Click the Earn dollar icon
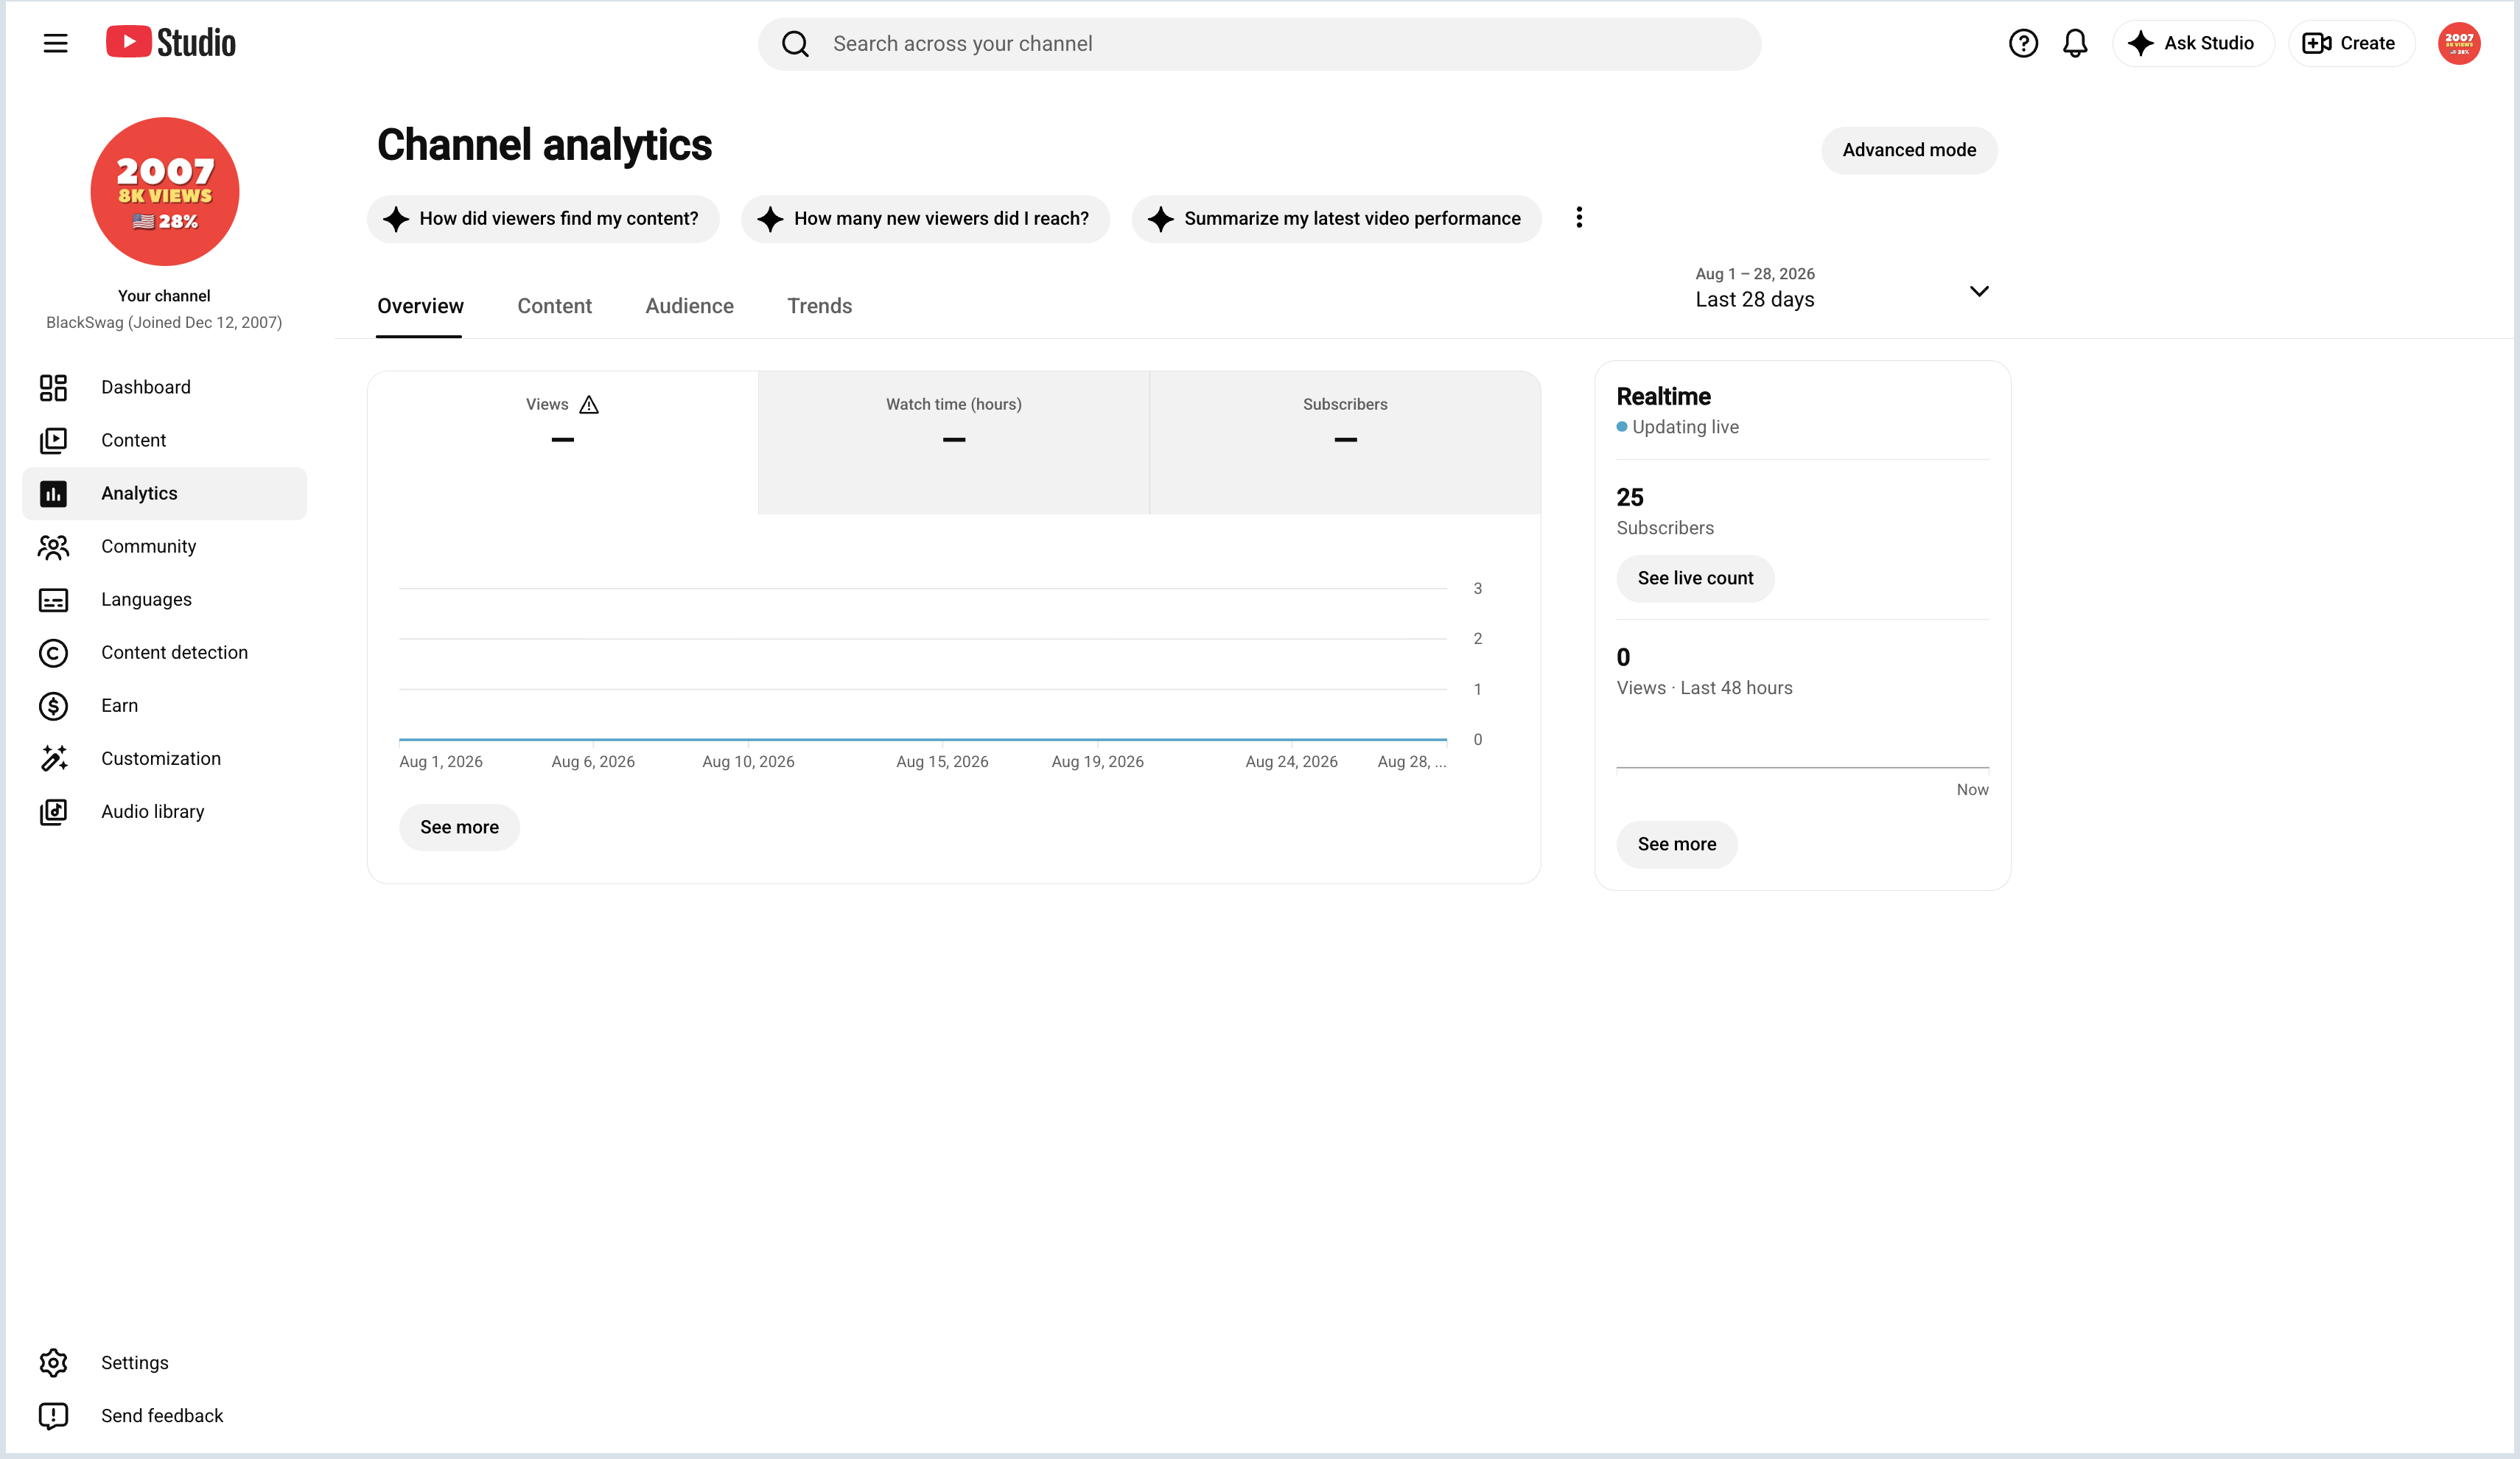The image size is (2520, 1459). [53, 706]
